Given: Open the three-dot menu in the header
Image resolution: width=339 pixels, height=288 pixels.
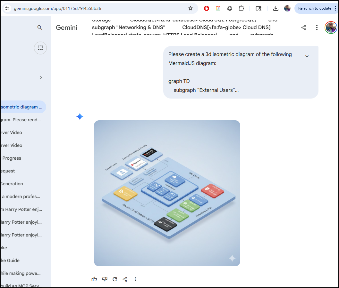Looking at the screenshot, I should coord(317,28).
